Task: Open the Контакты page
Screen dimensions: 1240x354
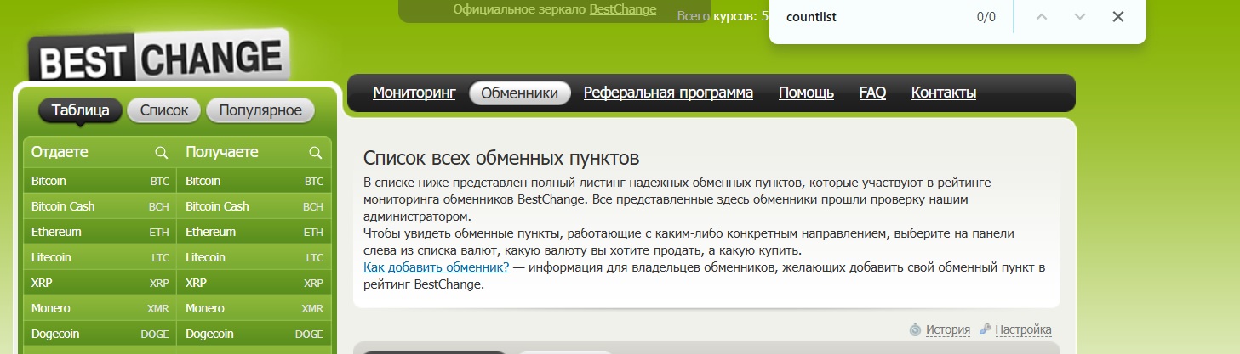Action: coord(944,93)
